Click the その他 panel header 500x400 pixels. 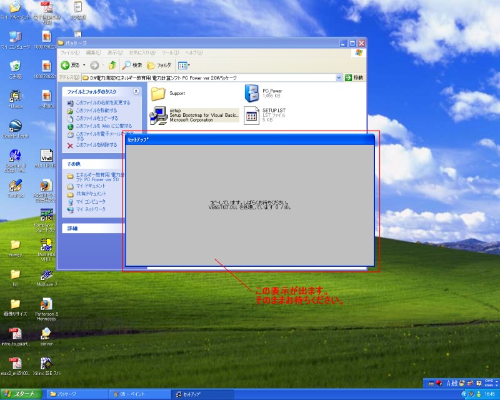[94, 164]
